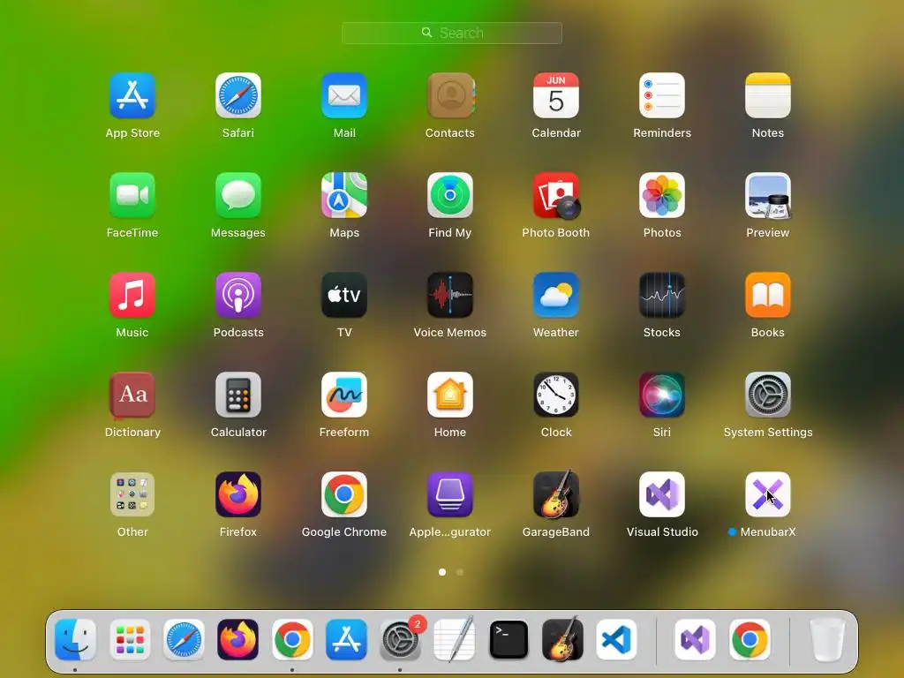
Task: Launch the Calculator app
Action: (238, 395)
